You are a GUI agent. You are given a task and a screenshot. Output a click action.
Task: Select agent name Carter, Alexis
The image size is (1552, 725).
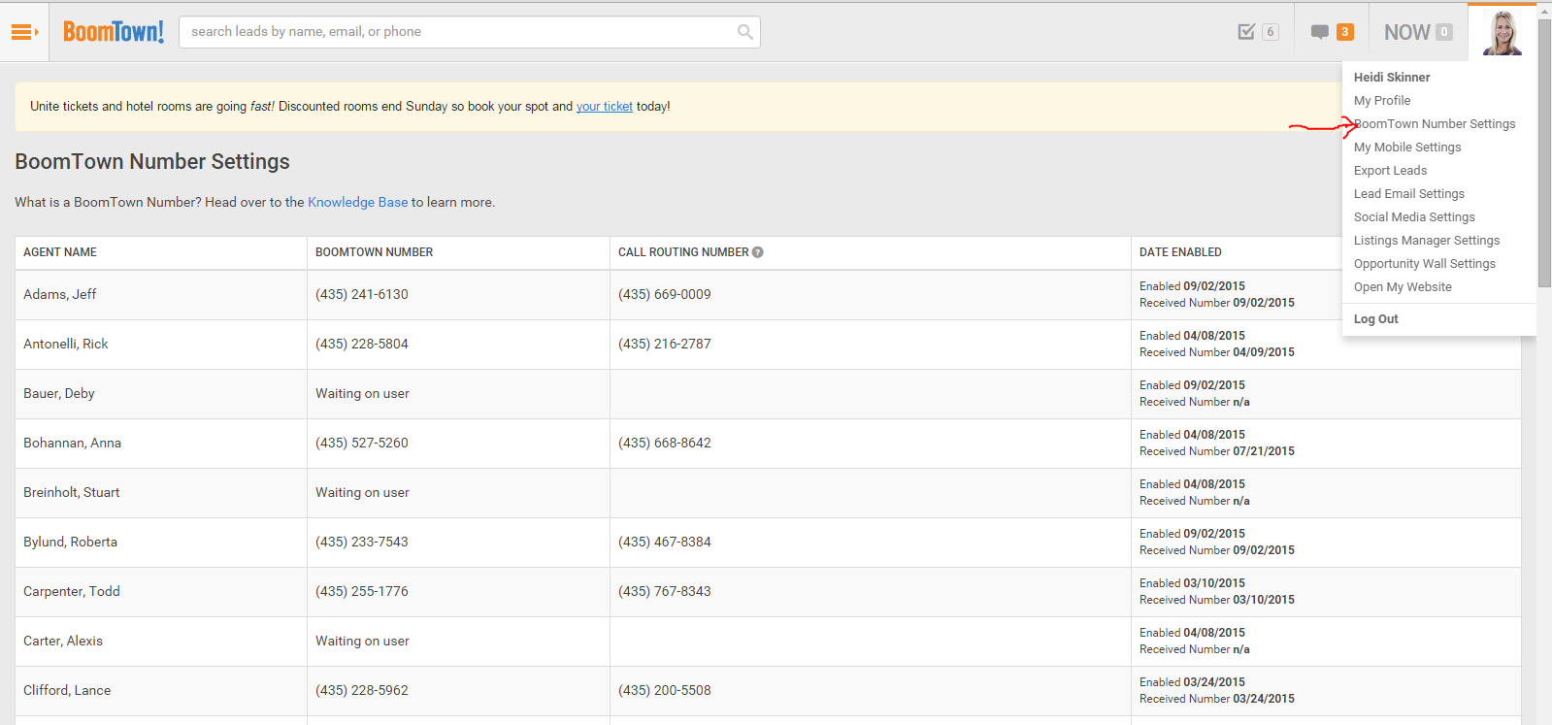click(x=63, y=641)
